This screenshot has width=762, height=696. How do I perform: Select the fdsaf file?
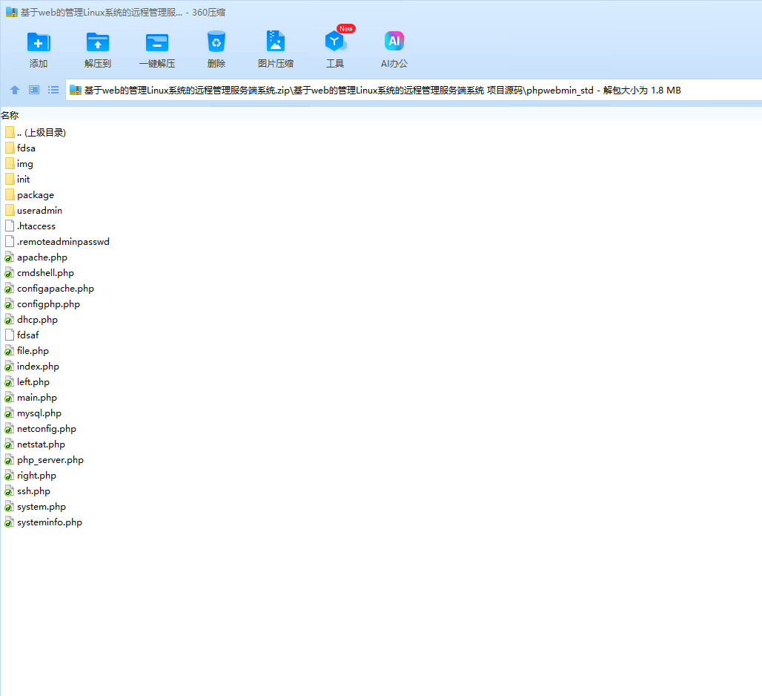[x=22, y=335]
